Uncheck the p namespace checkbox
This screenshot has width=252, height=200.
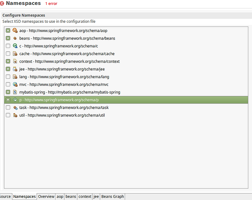point(8,100)
